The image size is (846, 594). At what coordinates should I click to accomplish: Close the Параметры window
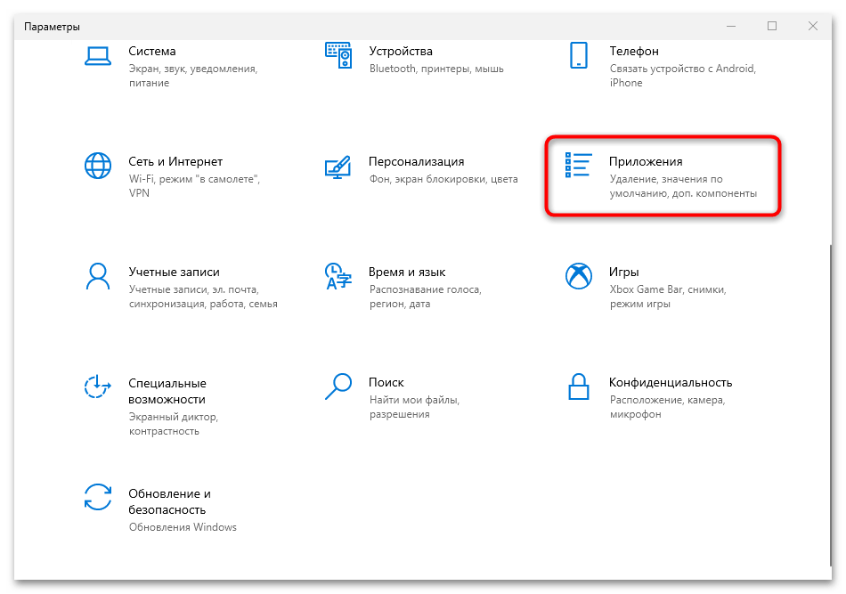812,26
